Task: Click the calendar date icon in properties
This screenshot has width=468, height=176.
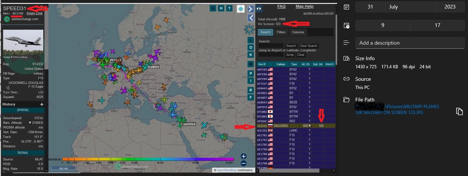Action: [x=346, y=7]
